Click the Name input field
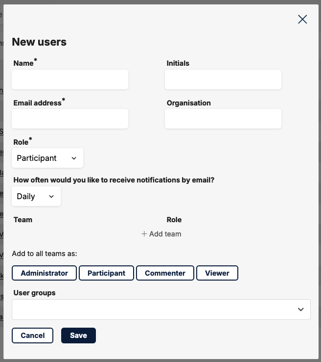Viewport: 321px width, 362px height. click(70, 79)
